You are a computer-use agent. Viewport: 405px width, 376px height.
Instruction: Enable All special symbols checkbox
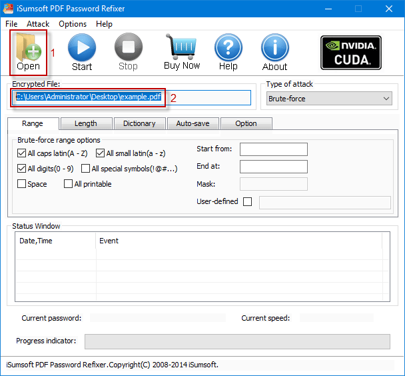pos(85,169)
